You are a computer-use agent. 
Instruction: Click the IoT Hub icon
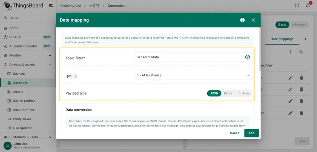[6, 37]
